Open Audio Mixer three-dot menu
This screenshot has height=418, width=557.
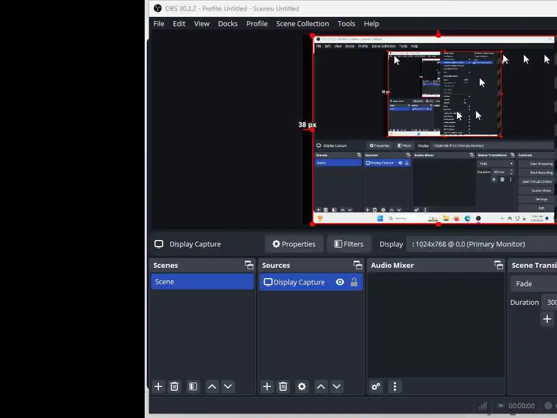[395, 386]
